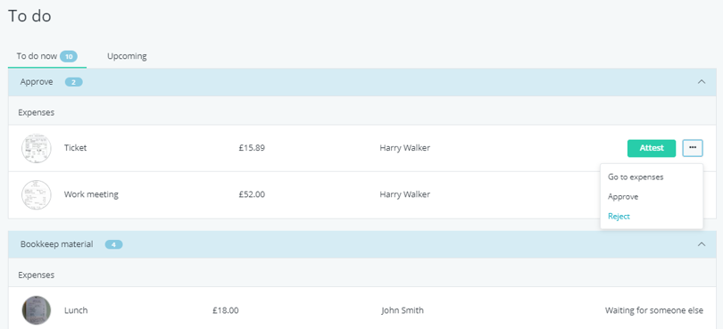Collapse the Bookkeep material section chevron
Image resolution: width=723 pixels, height=329 pixels.
coord(702,244)
